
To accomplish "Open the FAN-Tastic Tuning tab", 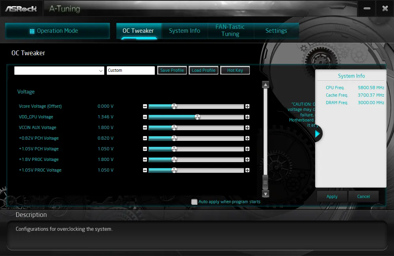I will (230, 30).
